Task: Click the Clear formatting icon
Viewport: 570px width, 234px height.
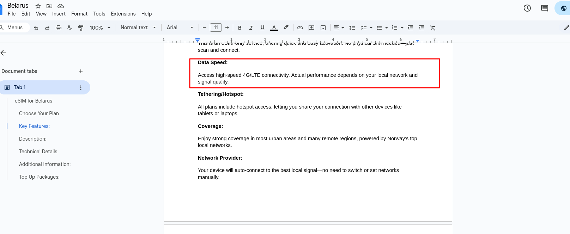Action: pos(433,28)
